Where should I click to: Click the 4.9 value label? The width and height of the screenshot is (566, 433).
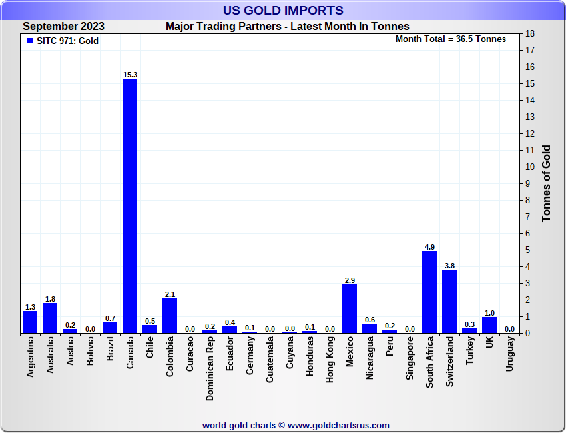coord(429,247)
